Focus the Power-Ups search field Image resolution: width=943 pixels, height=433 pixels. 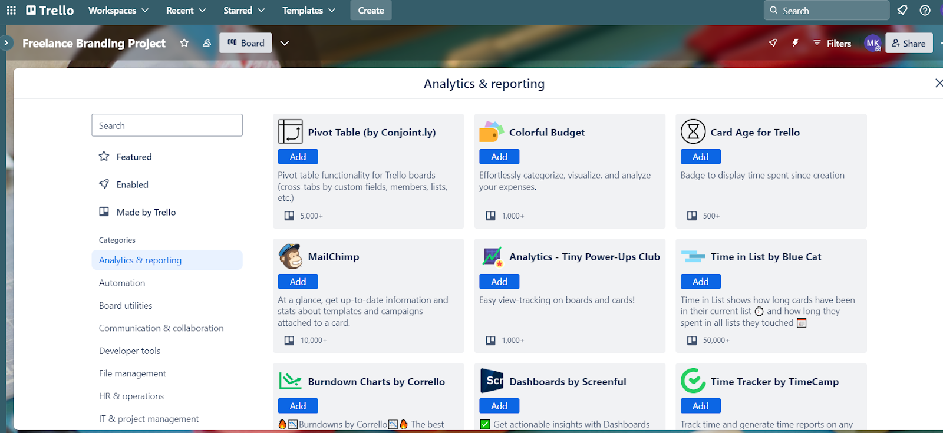point(167,125)
